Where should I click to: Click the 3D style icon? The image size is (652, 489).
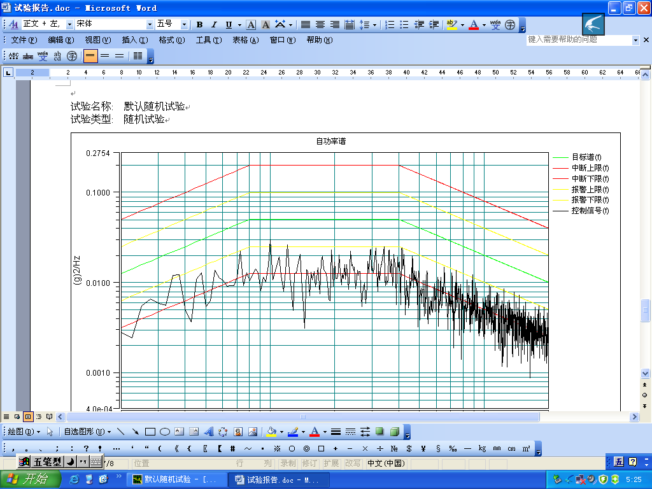click(x=395, y=432)
